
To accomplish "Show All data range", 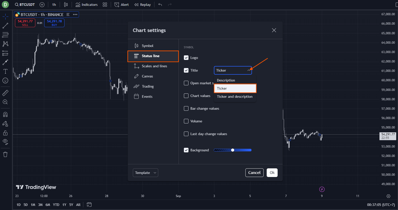I will [x=78, y=205].
